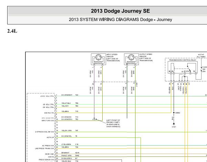Click the "YEL/LT BLU" wire color on pin 4
This screenshot has width=207, height=162.
click(x=66, y=103)
